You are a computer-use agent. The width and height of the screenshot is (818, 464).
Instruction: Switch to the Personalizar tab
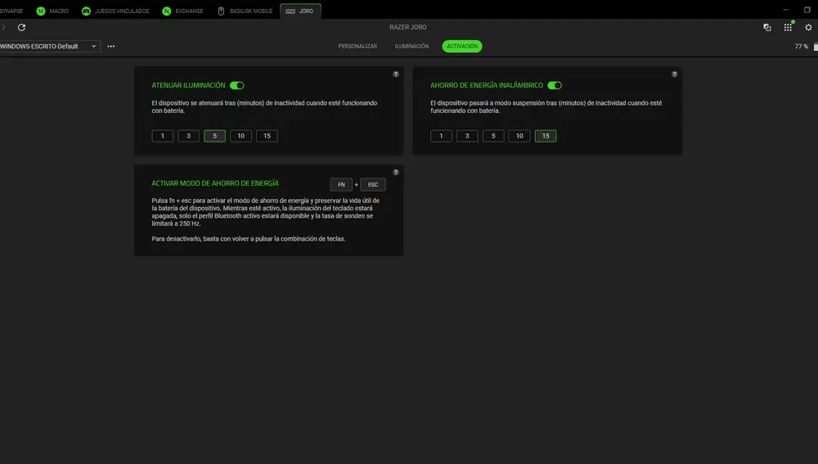tap(357, 46)
